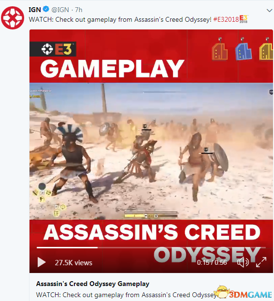Click the red building icon in video banner
The height and width of the screenshot is (301, 274).
(220, 49)
